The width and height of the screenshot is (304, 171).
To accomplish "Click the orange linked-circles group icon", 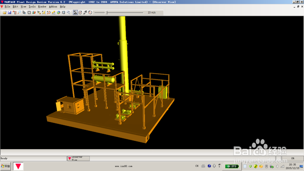I will (x=49, y=12).
